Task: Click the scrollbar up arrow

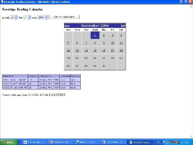Action: 191,6
